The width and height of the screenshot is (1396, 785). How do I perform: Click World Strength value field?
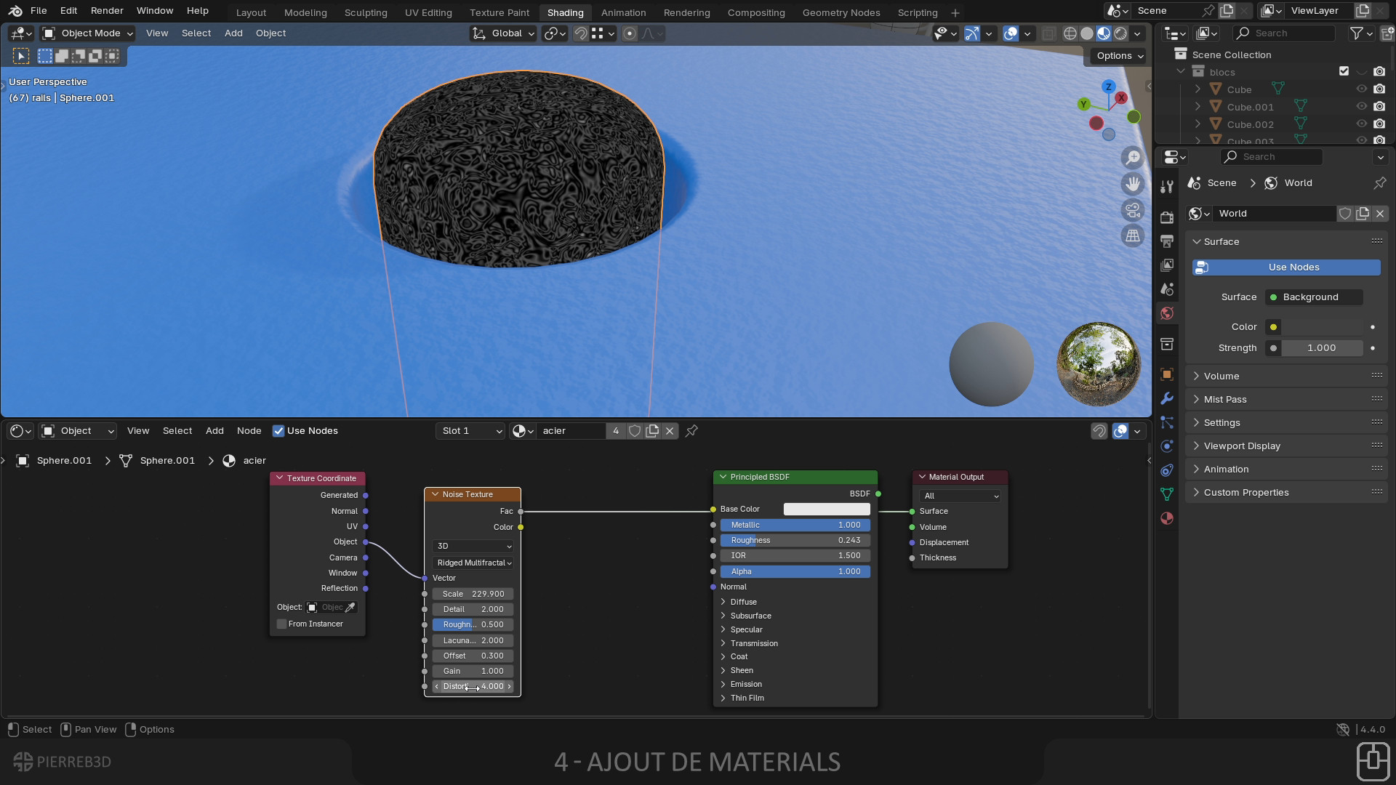point(1322,348)
